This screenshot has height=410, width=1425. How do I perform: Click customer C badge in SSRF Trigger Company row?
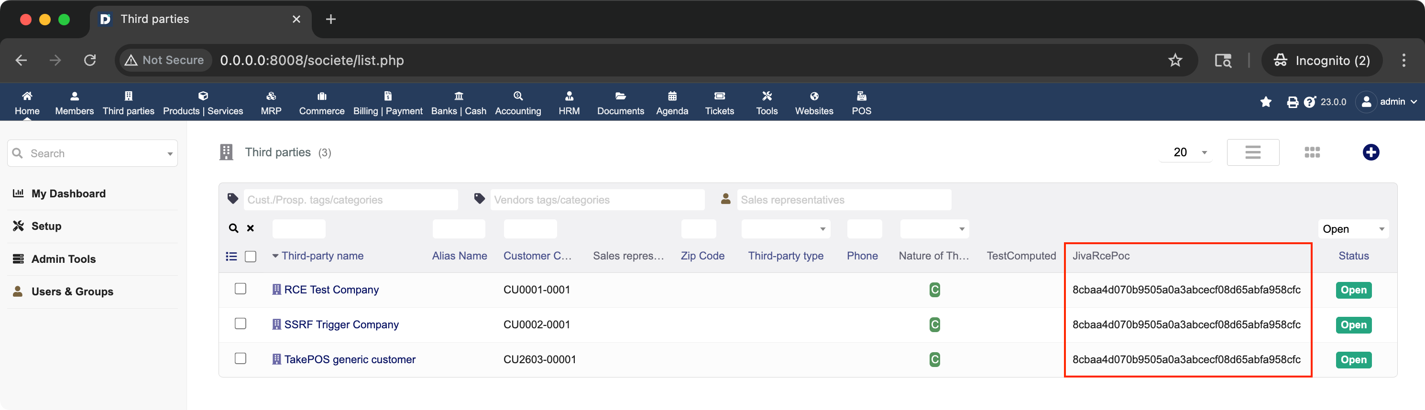934,324
